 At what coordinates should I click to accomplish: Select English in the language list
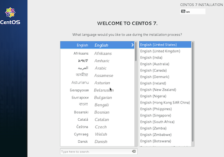[97, 45]
